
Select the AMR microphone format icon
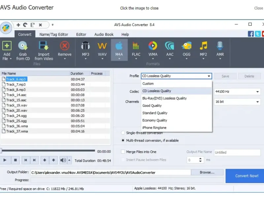tap(220, 46)
